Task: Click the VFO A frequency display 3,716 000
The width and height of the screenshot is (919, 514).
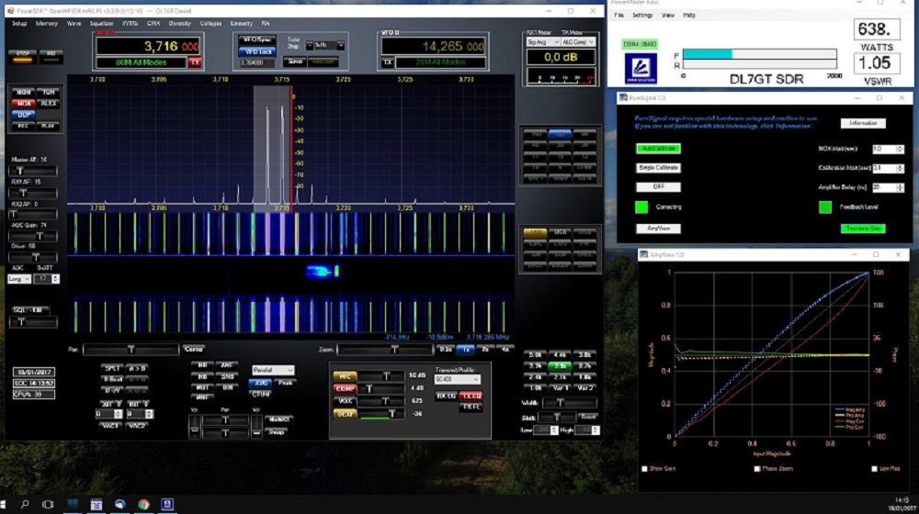Action: pos(148,46)
